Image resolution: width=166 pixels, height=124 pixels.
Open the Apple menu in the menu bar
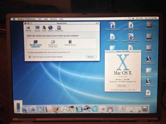[x=14, y=19]
